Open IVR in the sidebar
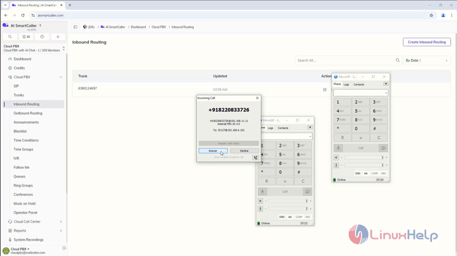 16,158
